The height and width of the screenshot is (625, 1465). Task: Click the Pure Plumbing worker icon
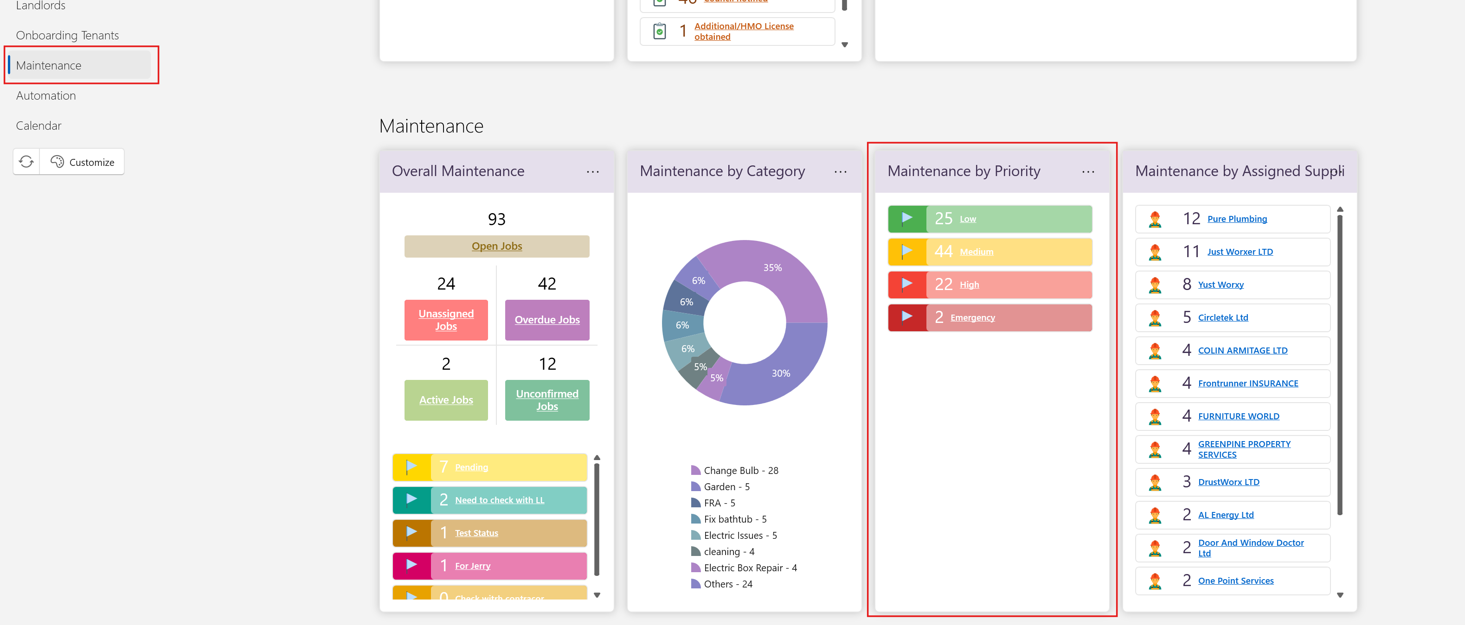(1155, 219)
